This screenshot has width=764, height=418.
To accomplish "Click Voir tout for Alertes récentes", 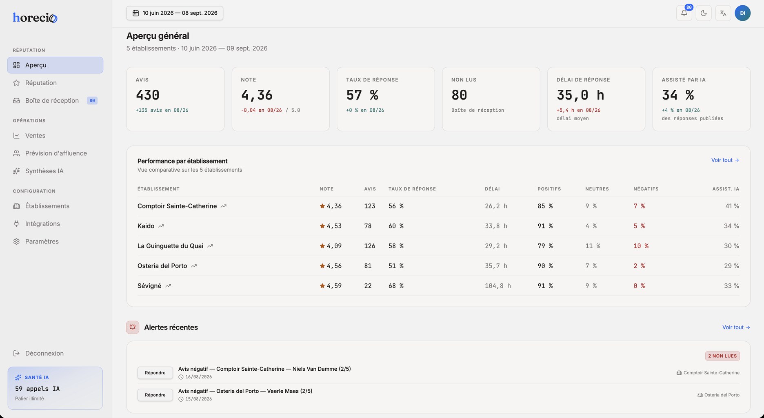I will point(736,327).
